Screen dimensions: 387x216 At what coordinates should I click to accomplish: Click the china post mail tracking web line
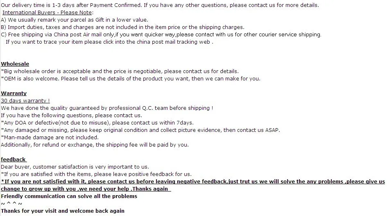pos(109,42)
